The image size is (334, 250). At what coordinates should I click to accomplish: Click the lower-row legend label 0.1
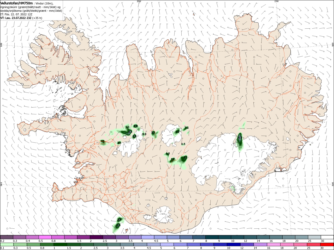2,248
